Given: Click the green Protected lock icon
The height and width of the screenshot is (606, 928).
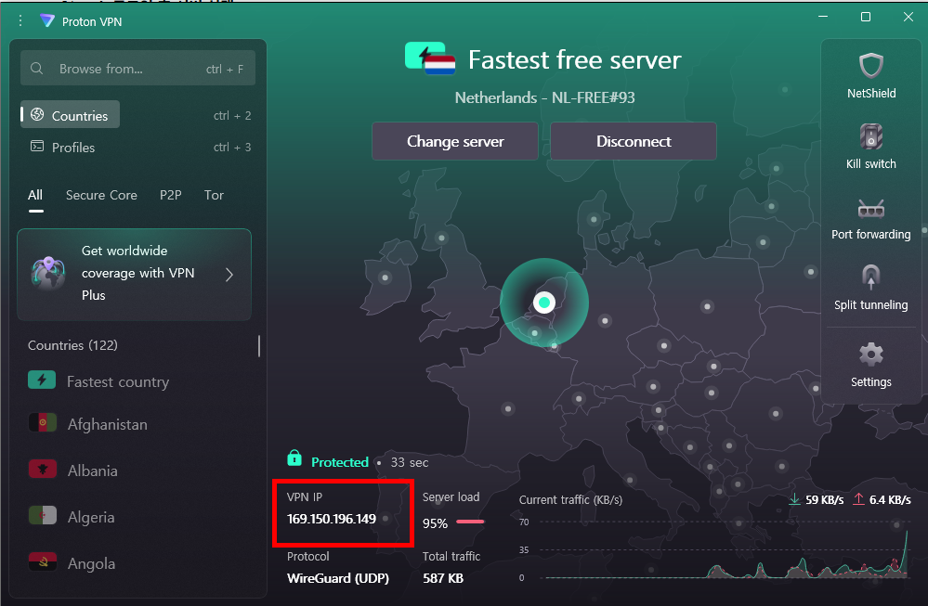Looking at the screenshot, I should (294, 458).
